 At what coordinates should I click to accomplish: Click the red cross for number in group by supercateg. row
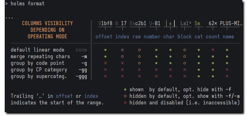(156, 76)
